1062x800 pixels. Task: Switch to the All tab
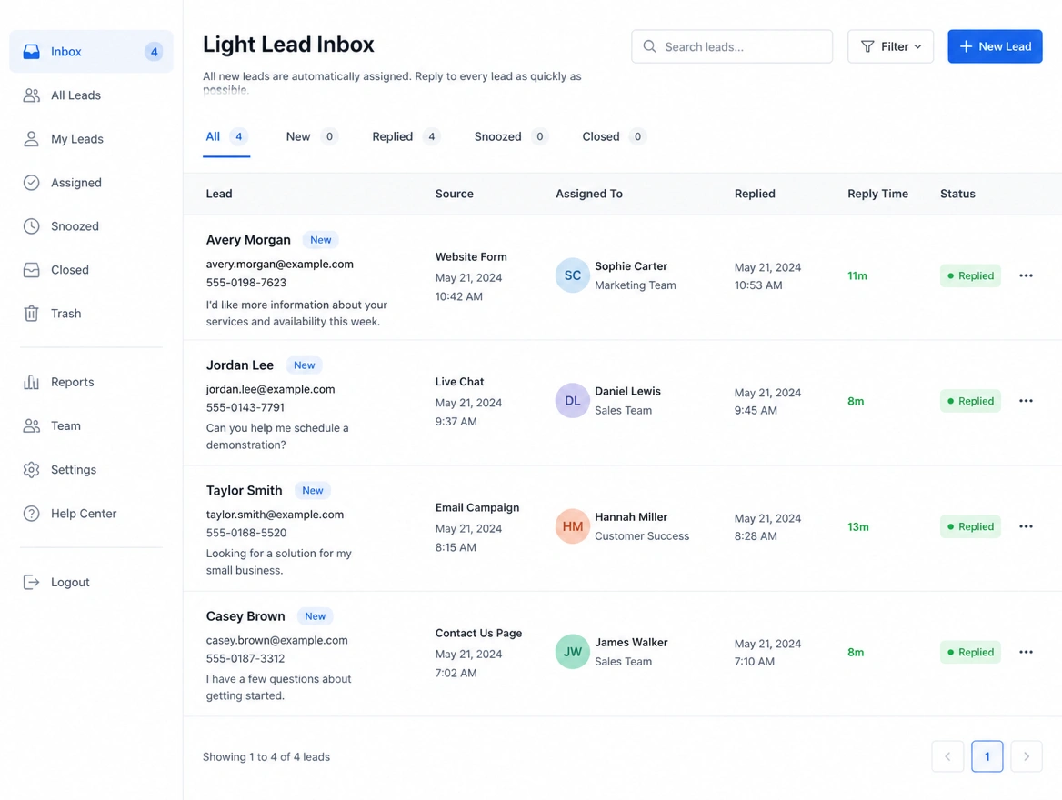point(226,137)
